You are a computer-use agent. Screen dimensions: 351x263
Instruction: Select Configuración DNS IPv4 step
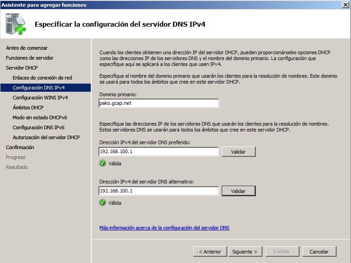[46, 88]
